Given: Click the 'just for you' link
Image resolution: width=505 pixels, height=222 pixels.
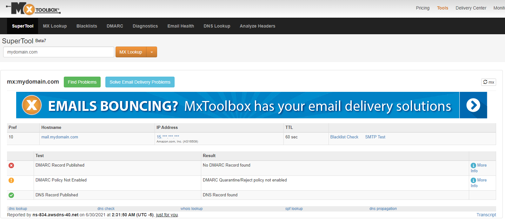Looking at the screenshot, I should tap(167, 215).
